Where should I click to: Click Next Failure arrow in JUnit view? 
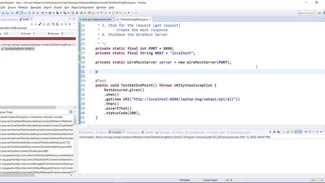pyautogui.click(x=31, y=24)
